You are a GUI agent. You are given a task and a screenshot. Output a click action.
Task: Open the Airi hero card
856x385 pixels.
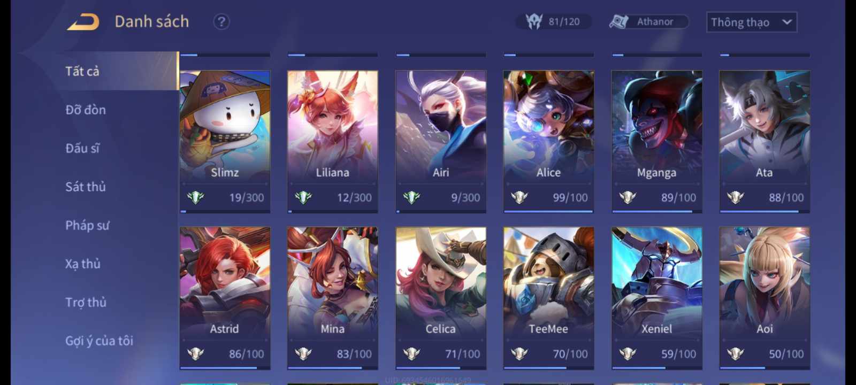441,142
